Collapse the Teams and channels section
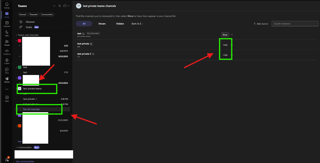 [16, 35]
